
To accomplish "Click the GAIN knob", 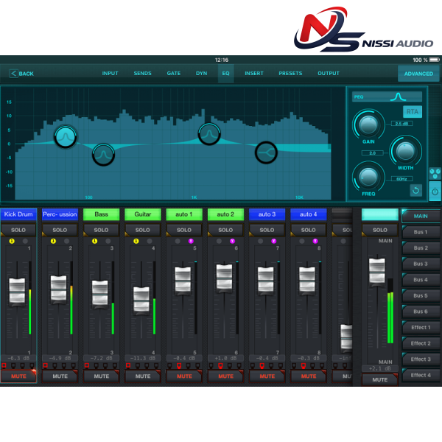I will [368, 125].
